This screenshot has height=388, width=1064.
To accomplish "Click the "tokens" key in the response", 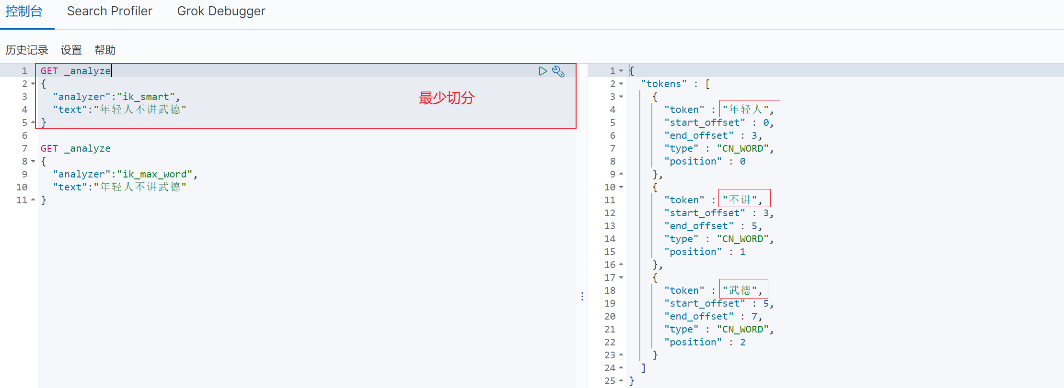I will tap(664, 84).
